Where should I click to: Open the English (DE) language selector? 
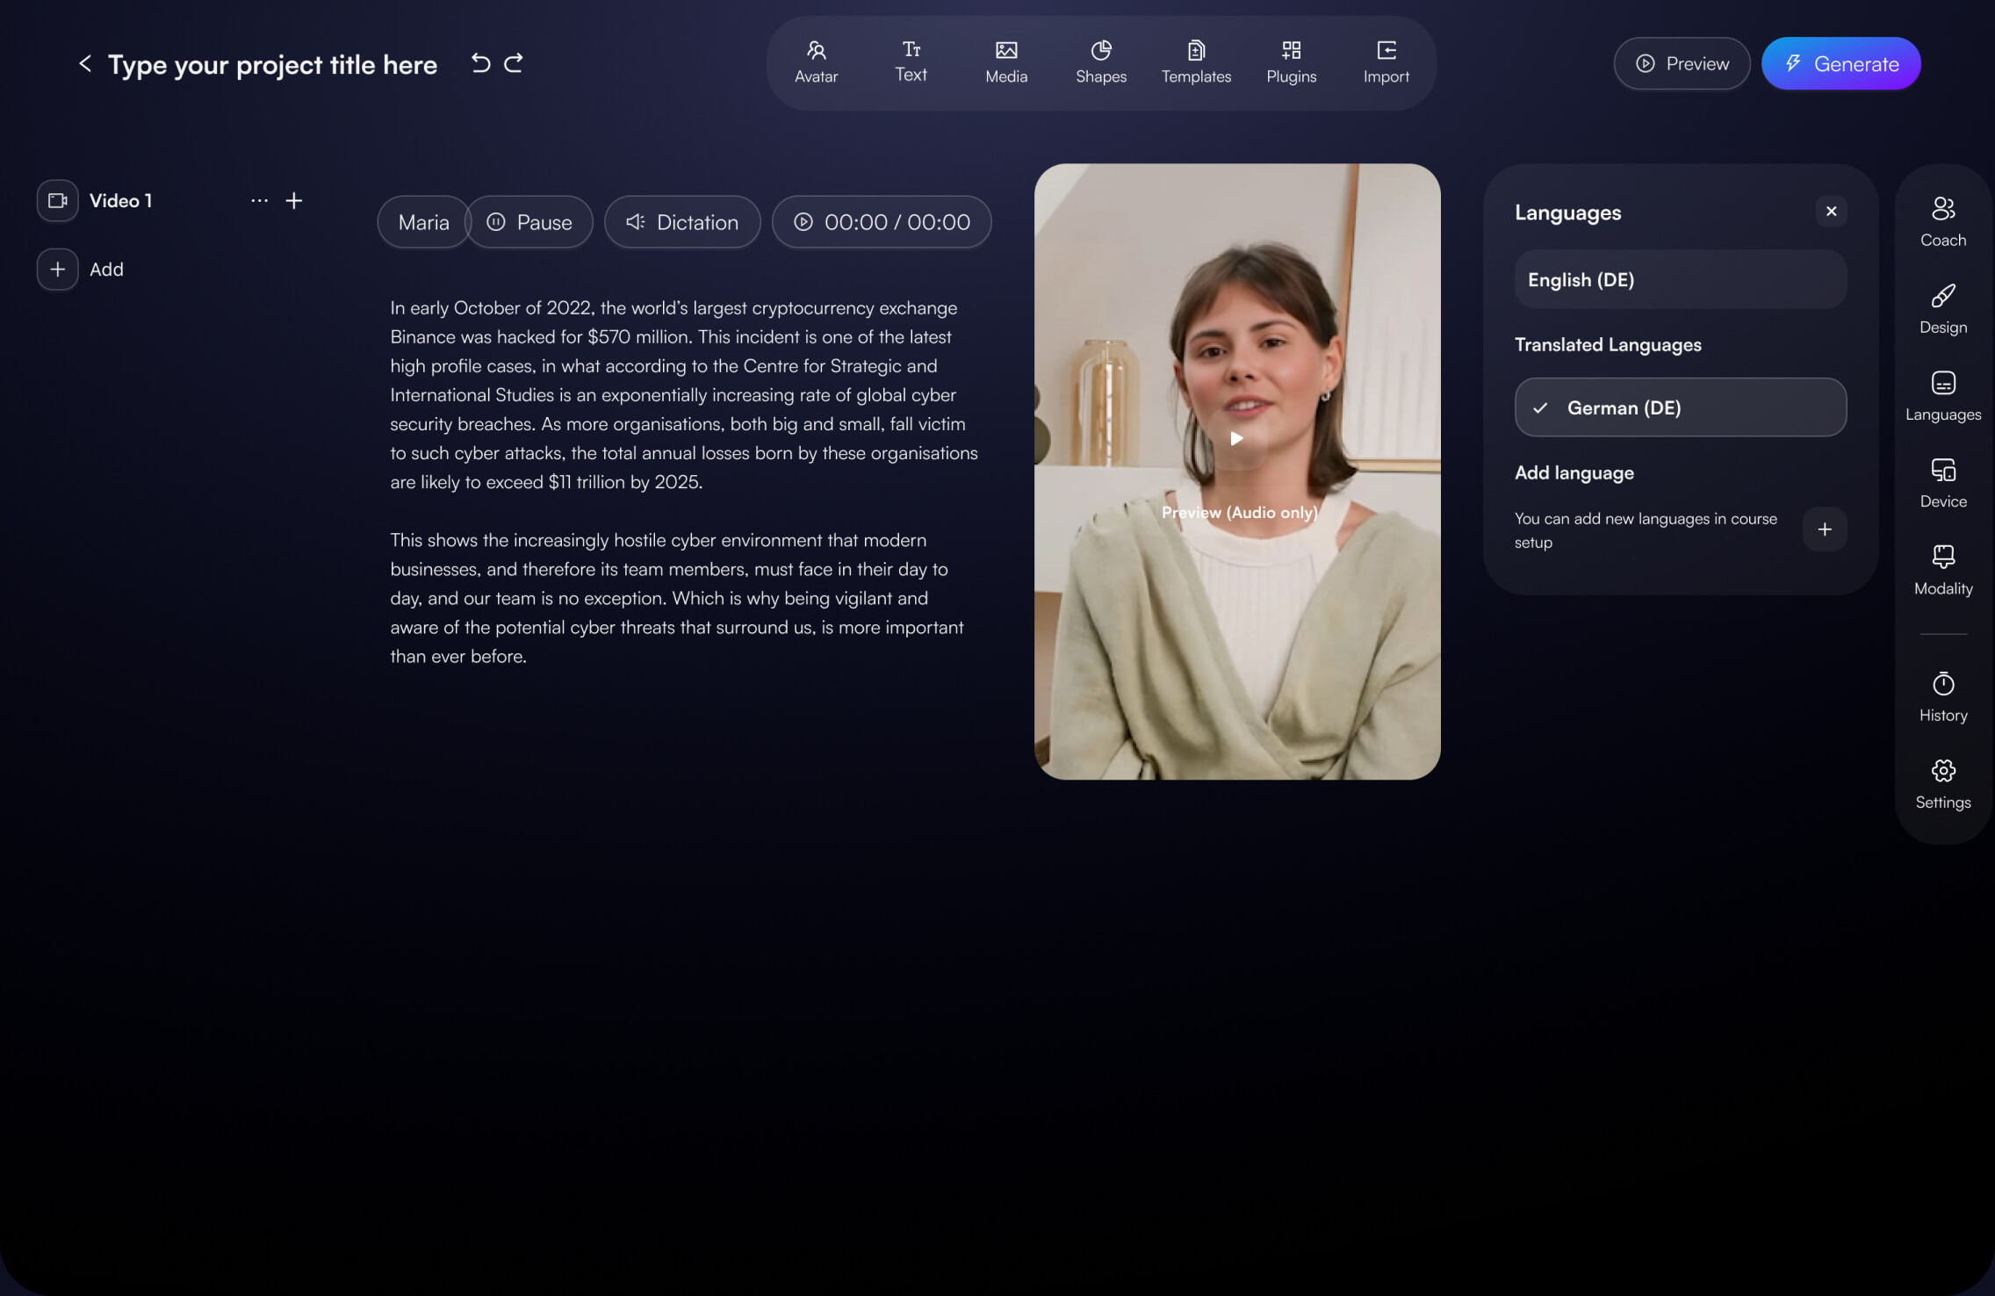[1680, 280]
